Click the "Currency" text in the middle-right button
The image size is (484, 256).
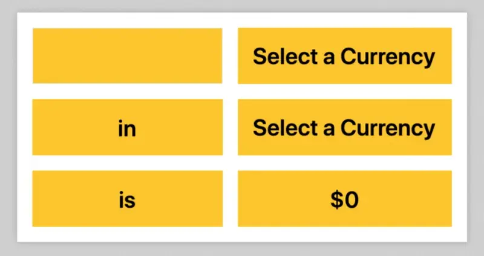[387, 128]
